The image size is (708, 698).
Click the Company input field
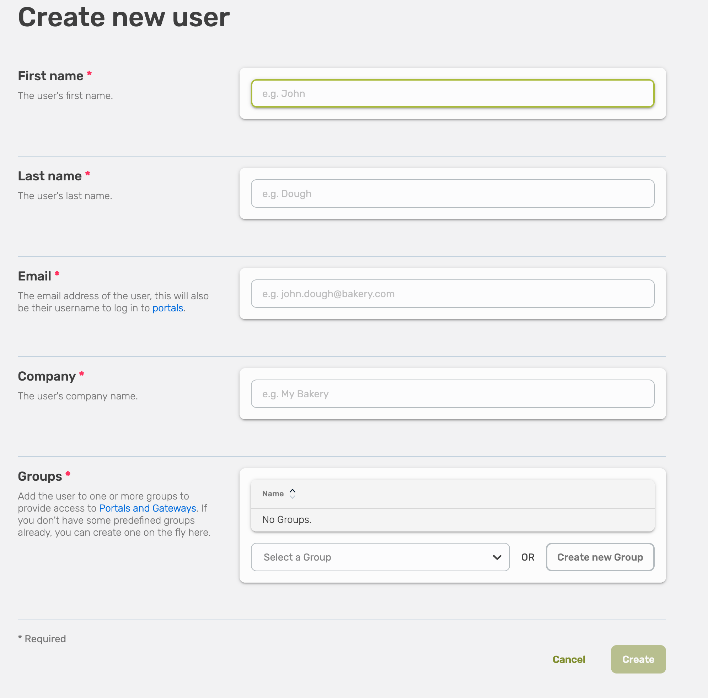452,393
